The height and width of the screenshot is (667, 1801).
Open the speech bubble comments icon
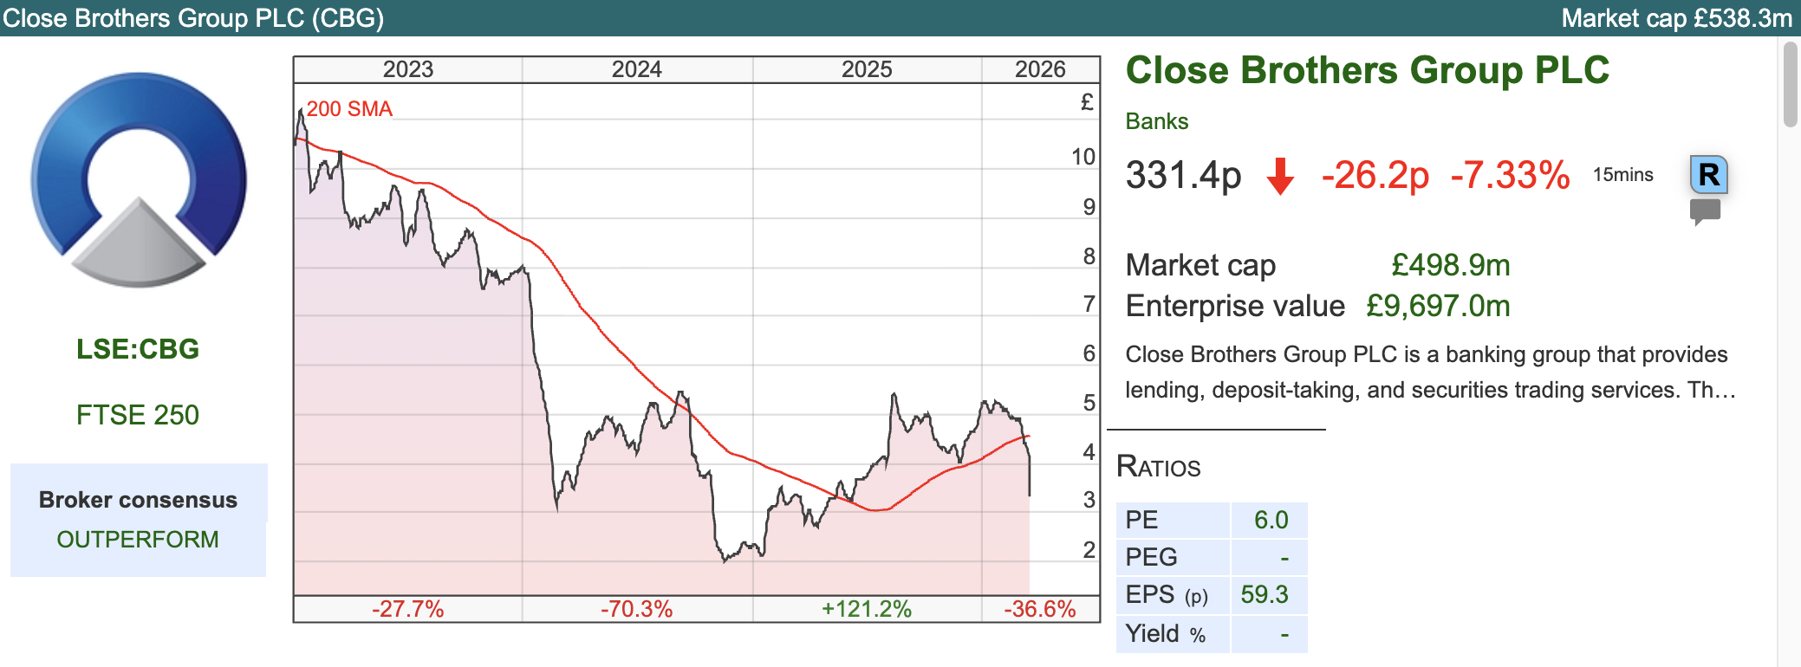[x=1705, y=211]
